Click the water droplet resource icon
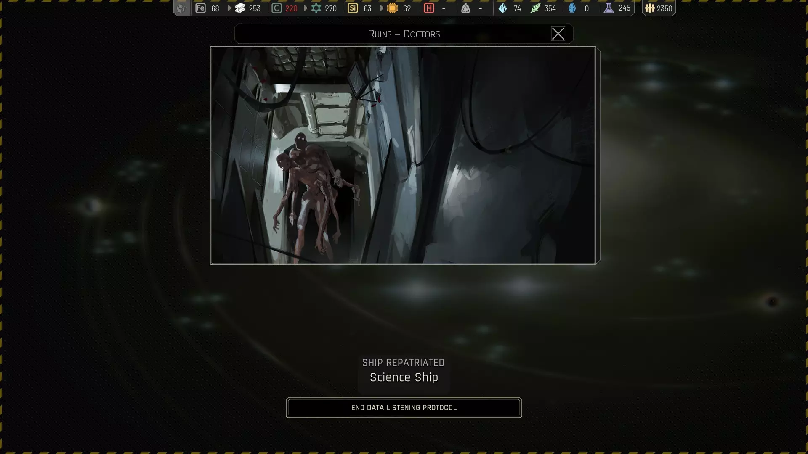This screenshot has width=808, height=454. [x=502, y=8]
